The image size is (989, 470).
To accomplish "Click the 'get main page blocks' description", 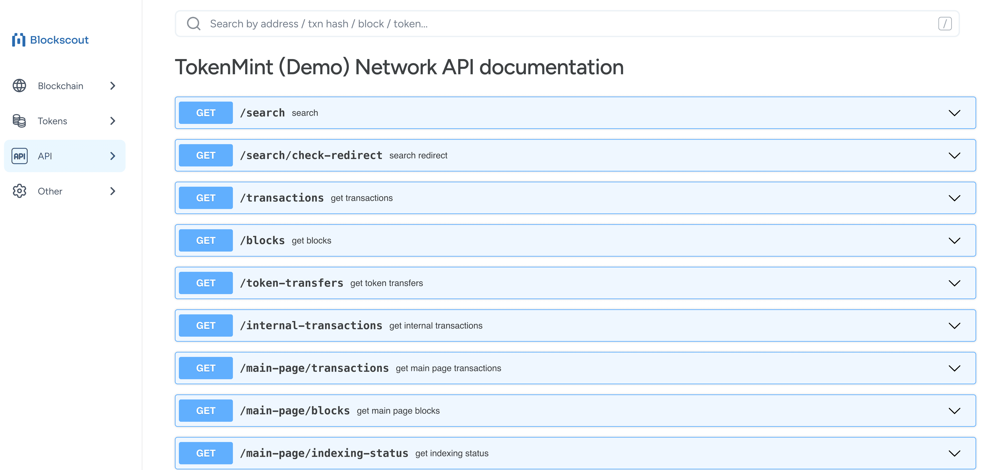I will (x=398, y=411).
